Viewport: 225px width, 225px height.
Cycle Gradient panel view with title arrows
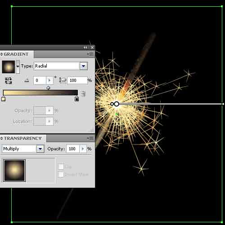point(1,54)
